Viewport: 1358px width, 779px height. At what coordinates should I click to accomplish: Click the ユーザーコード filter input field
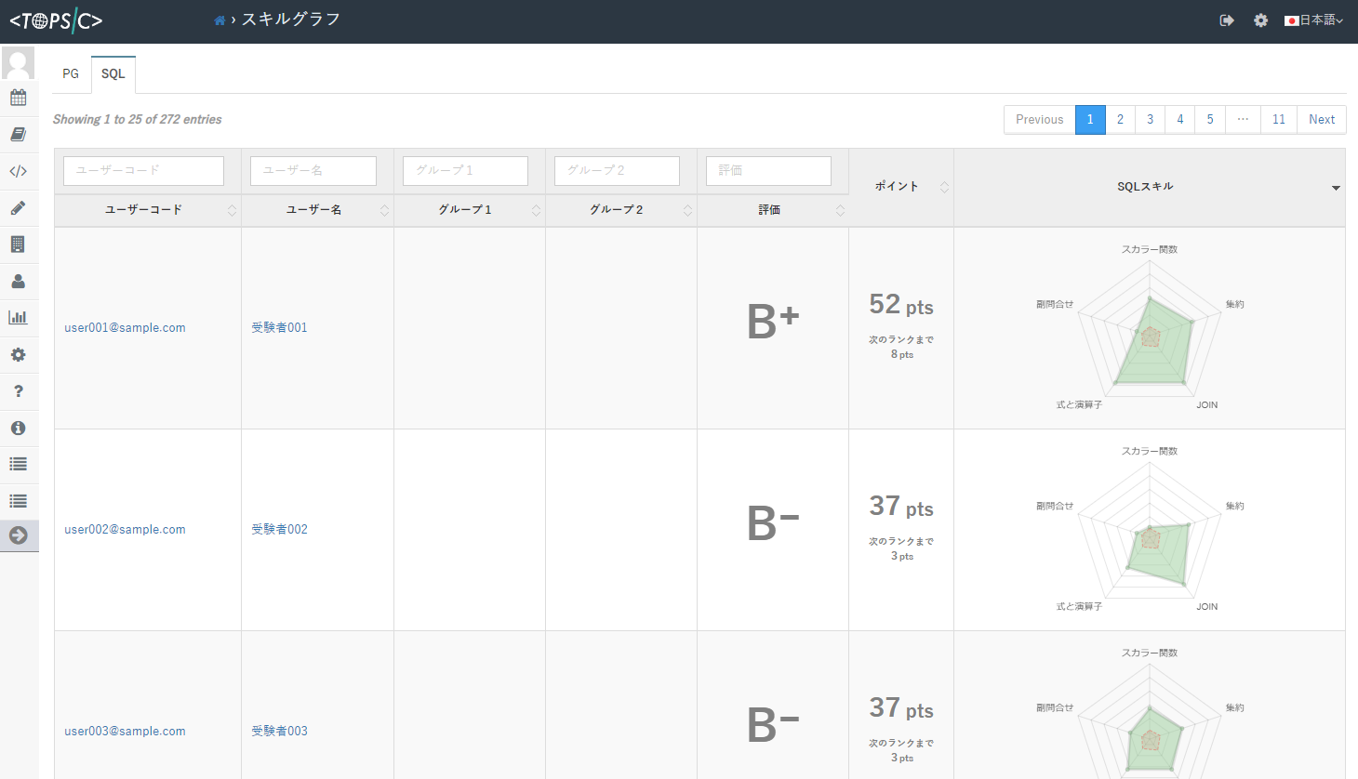coord(143,171)
